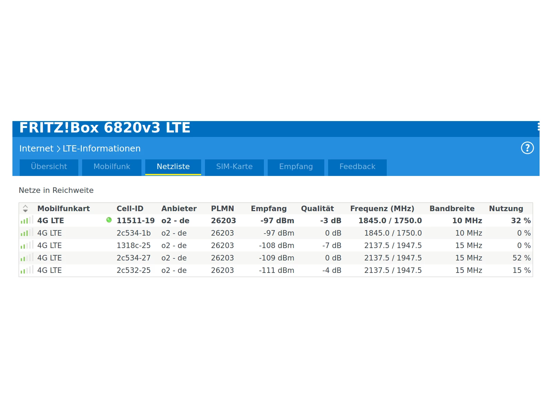
Task: Click the Internet breadcrumb link
Action: tap(36, 148)
